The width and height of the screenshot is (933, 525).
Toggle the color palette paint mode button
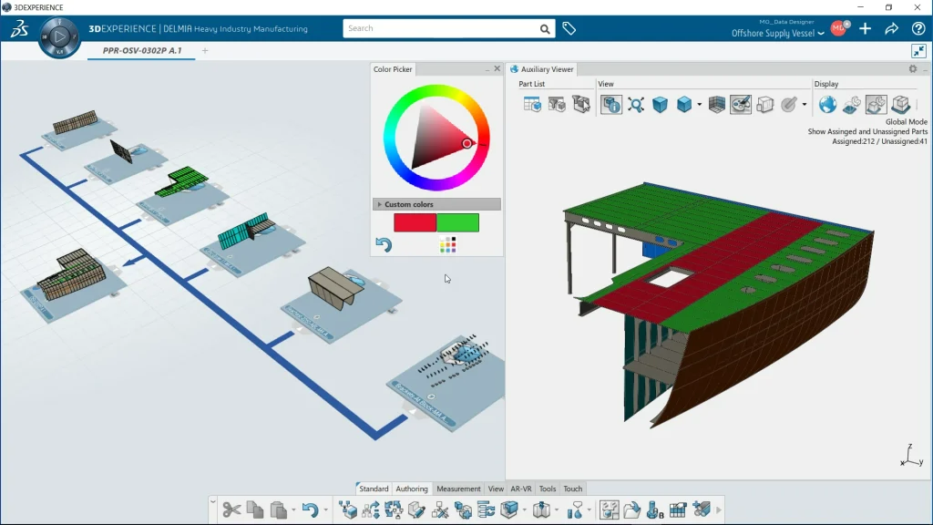coord(741,105)
